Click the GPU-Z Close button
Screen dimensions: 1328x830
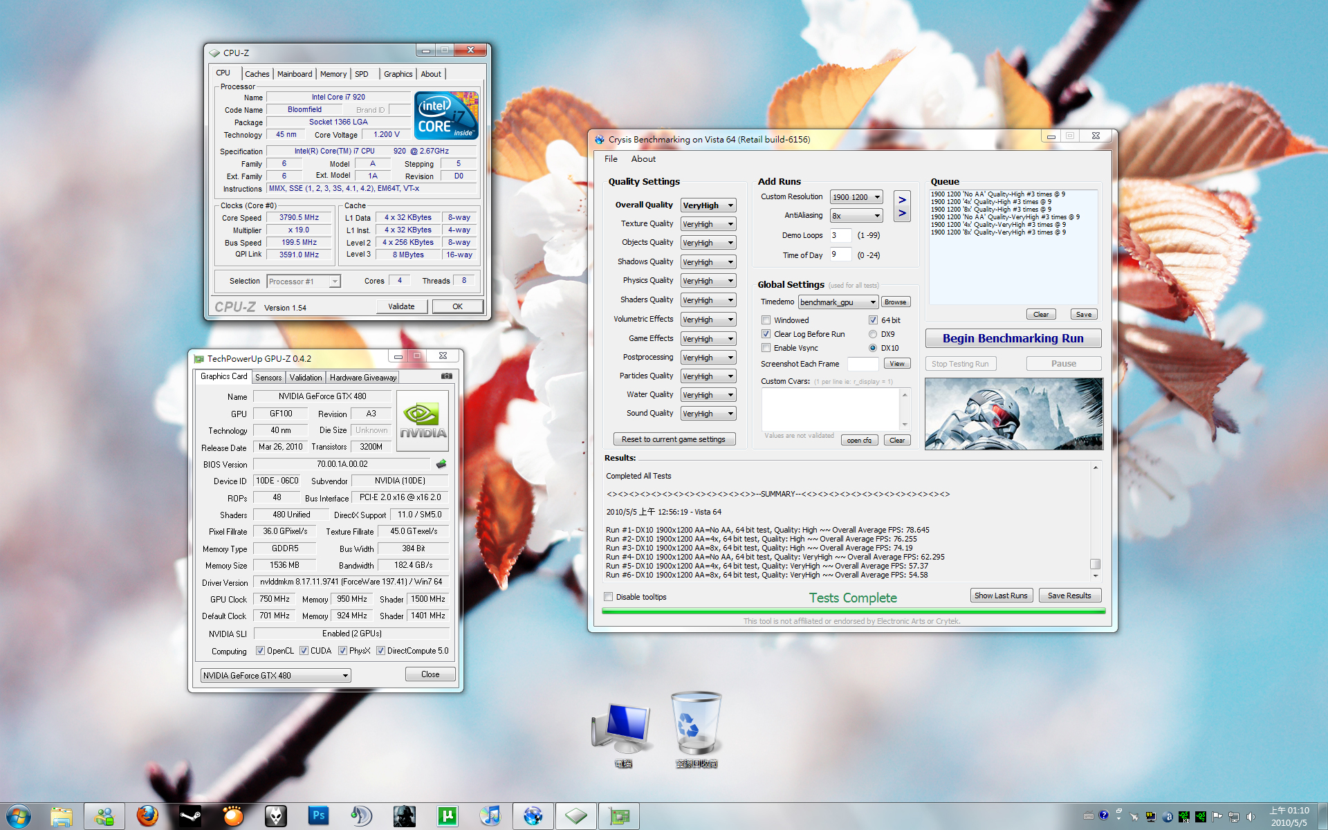coord(430,674)
